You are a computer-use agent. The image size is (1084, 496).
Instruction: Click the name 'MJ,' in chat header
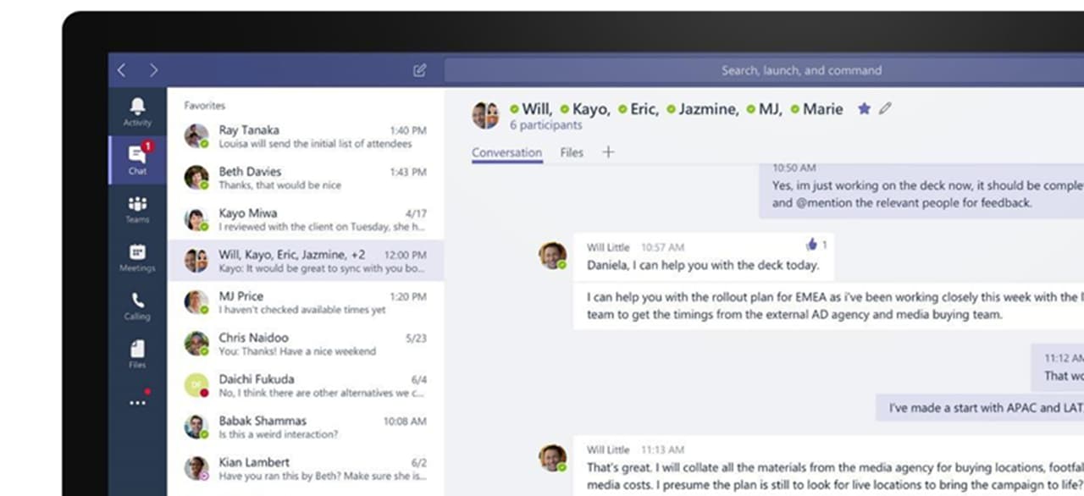coord(771,108)
